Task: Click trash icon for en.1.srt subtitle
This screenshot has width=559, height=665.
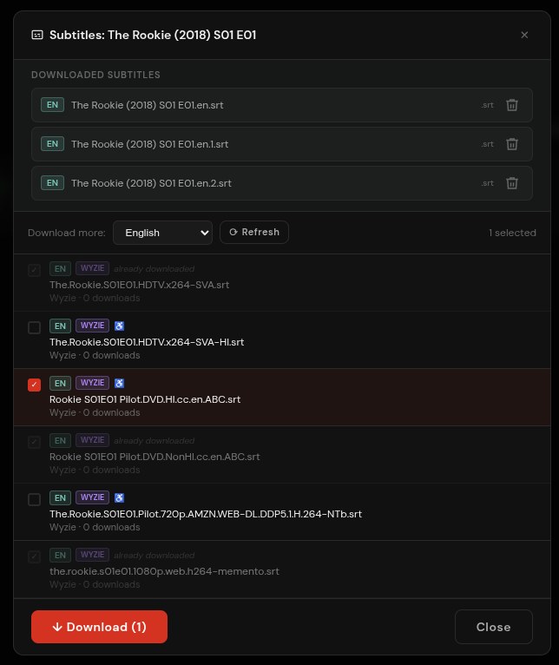Action: point(512,144)
